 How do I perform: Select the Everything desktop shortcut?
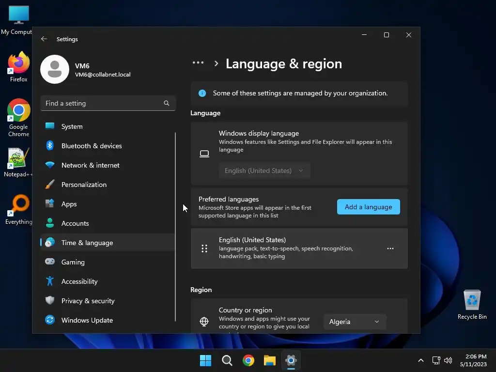(x=19, y=209)
